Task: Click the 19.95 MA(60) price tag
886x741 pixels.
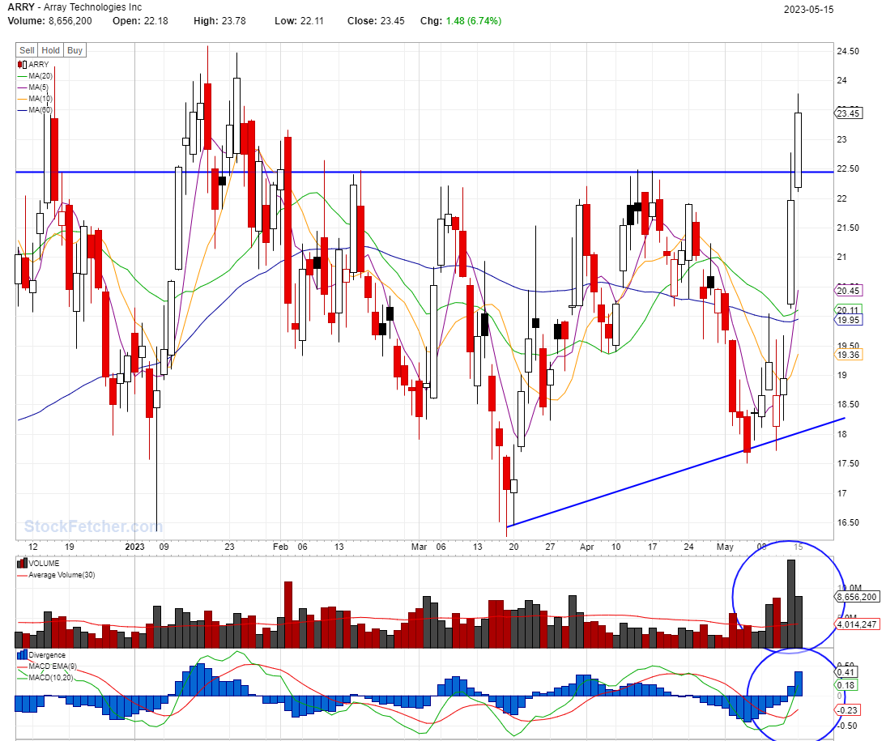Action: click(x=848, y=320)
